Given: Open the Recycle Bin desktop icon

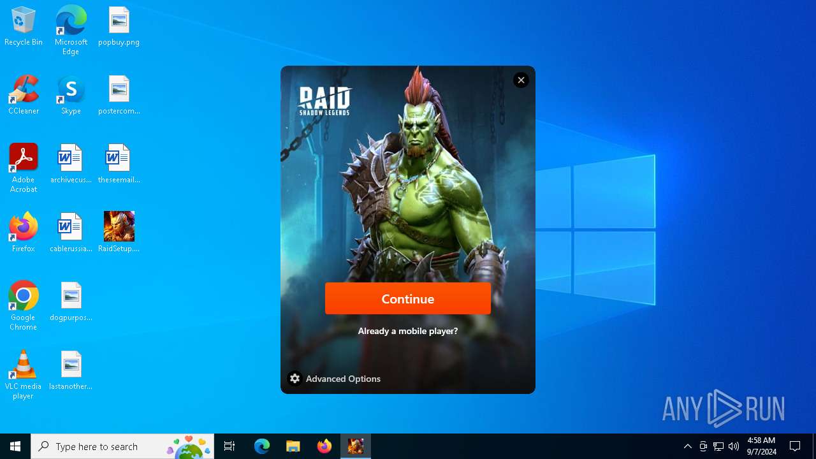Looking at the screenshot, I should click(24, 27).
